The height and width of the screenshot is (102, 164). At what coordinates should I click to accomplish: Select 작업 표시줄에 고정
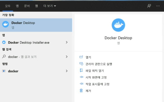pyautogui.click(x=97, y=84)
